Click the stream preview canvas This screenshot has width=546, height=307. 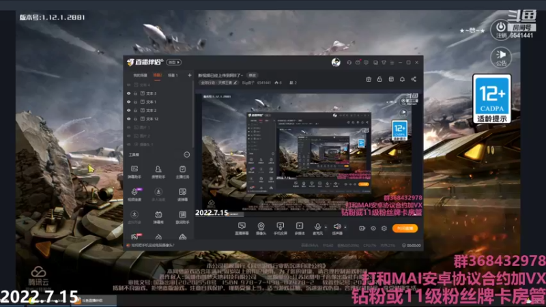click(308, 156)
